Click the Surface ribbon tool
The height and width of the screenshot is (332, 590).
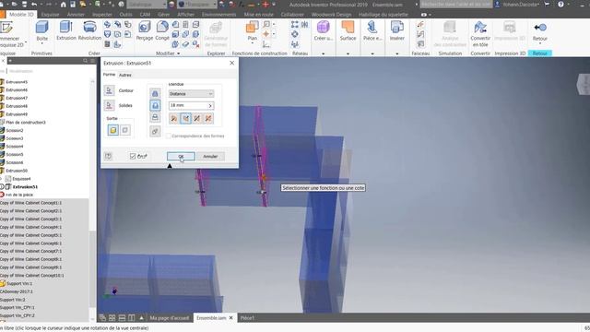pyautogui.click(x=348, y=30)
